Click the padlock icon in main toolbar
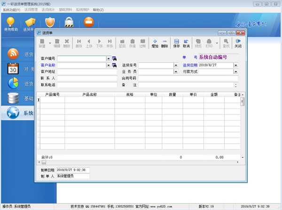Screen dimensions: 282x210 coord(69,23)
